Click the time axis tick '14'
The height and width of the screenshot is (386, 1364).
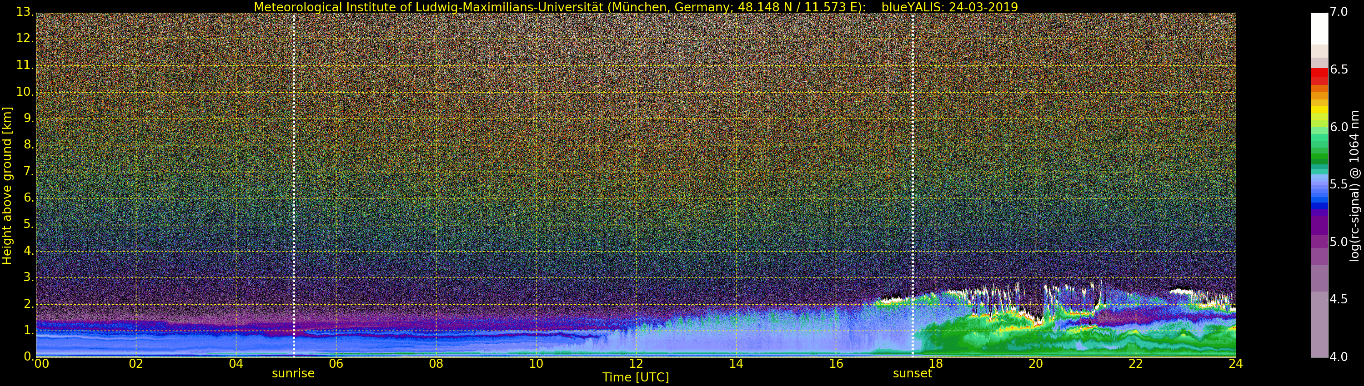click(736, 364)
